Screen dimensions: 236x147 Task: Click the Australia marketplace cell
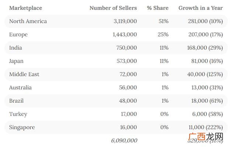tap(20, 88)
